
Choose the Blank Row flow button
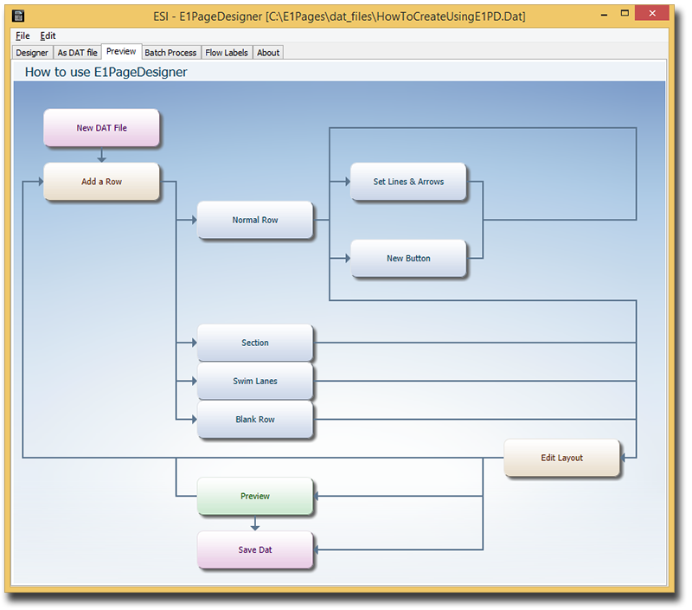(x=255, y=420)
